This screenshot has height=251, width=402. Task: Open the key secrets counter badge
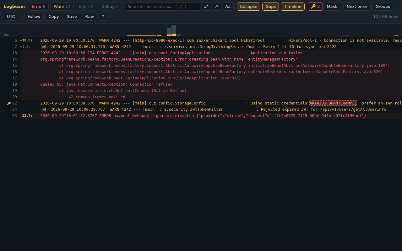[x=315, y=7]
